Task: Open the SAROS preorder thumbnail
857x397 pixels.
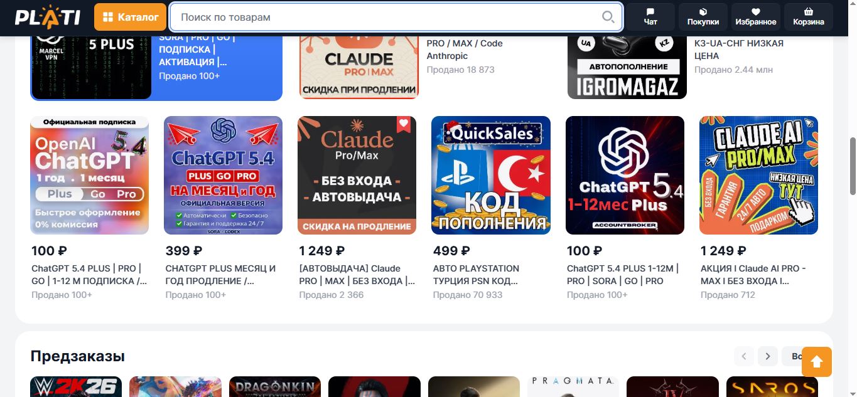Action: [772, 386]
